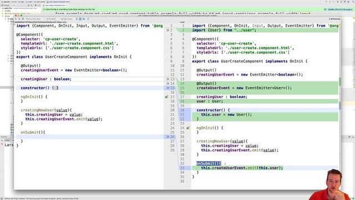The height and width of the screenshot is (200, 355).
Task: Select the src folder in project tree
Action: coord(7,16)
